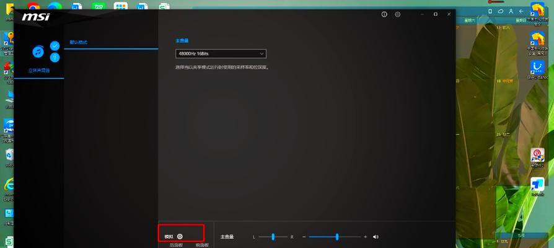Click the master volume slider
The width and height of the screenshot is (554, 248).
(335, 237)
